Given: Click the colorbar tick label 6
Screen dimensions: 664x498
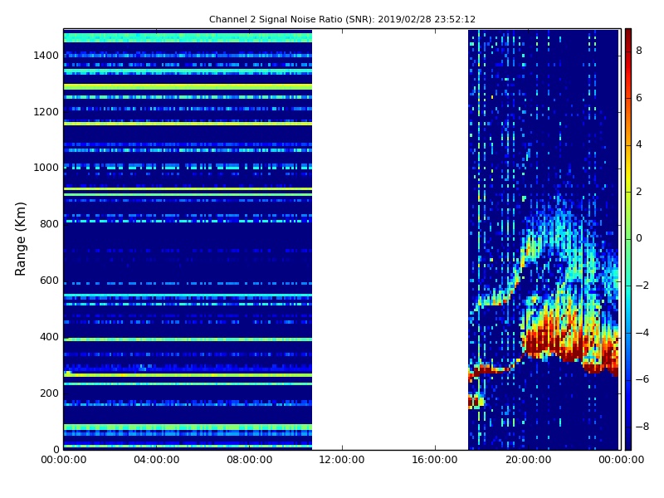Looking at the screenshot, I should coord(639,98).
